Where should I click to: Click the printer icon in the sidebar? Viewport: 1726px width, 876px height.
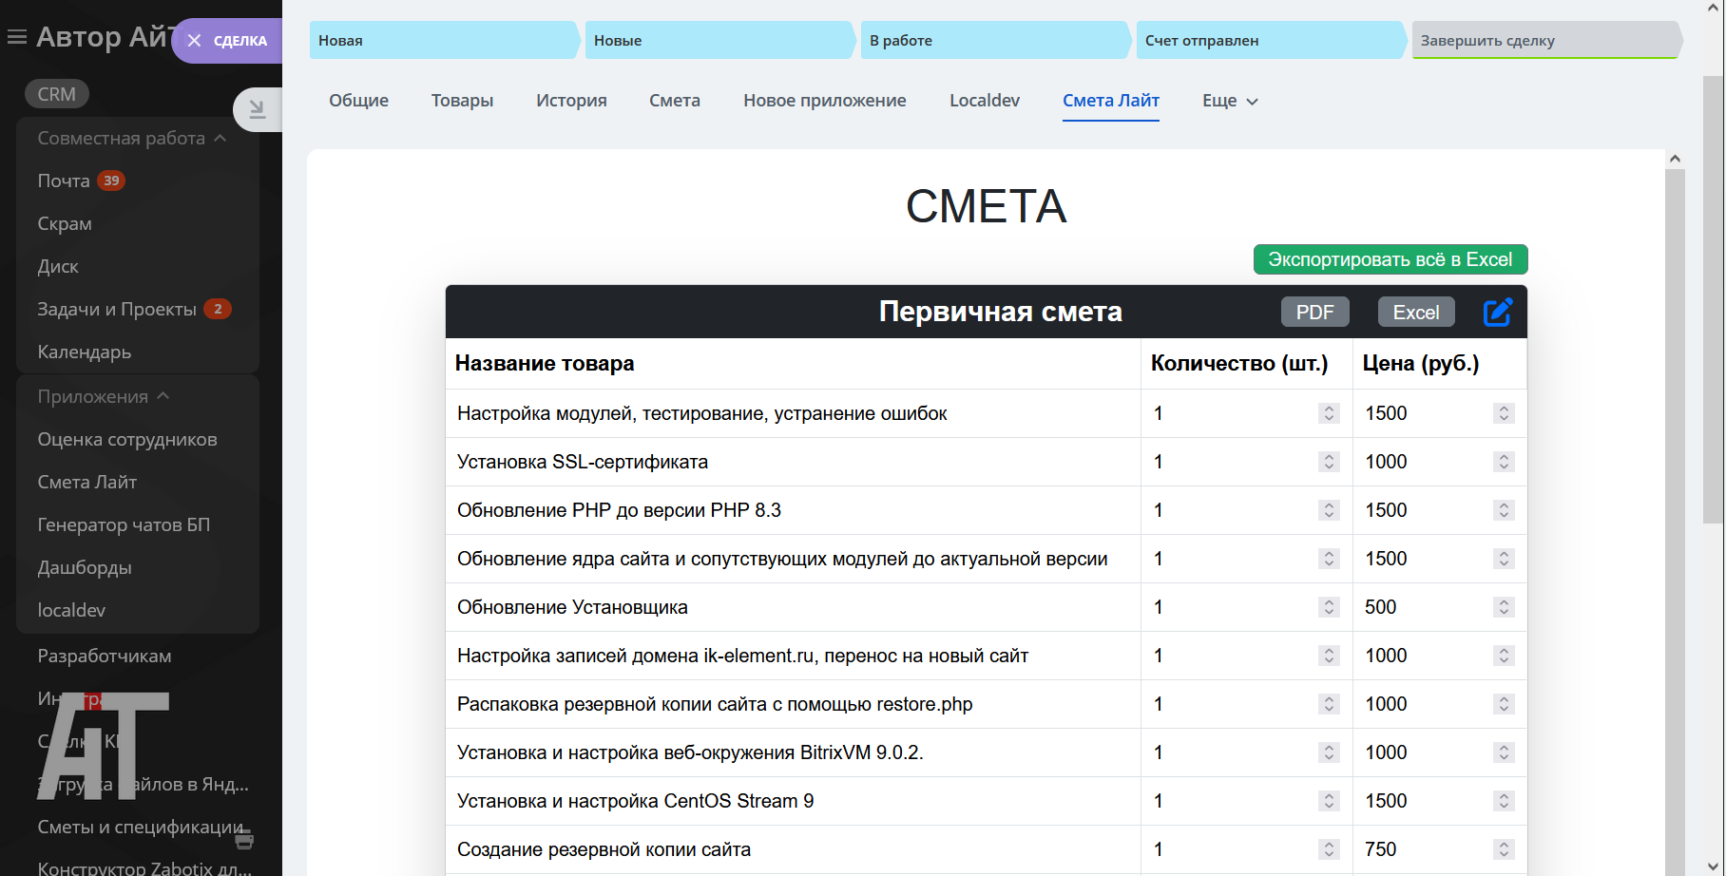coord(244,840)
